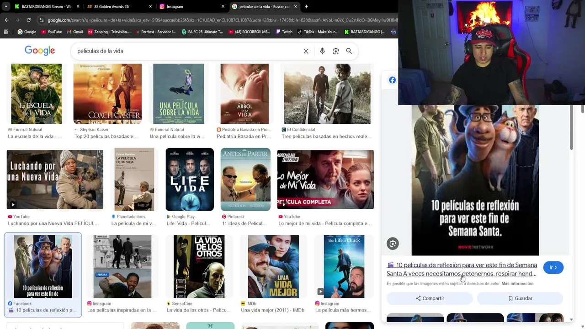Open Twitch bookmark
Viewport: 585px width, 329px height.
click(x=284, y=32)
